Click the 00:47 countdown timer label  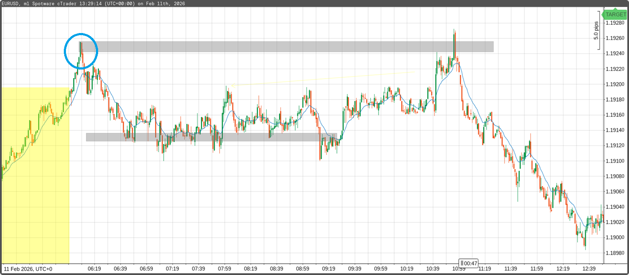[x=469, y=263]
